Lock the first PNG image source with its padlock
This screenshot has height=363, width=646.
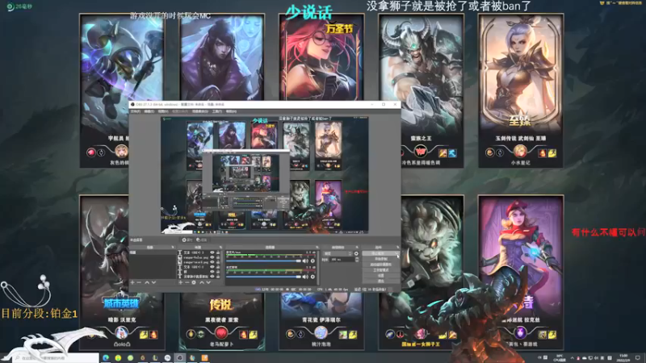(x=218, y=257)
